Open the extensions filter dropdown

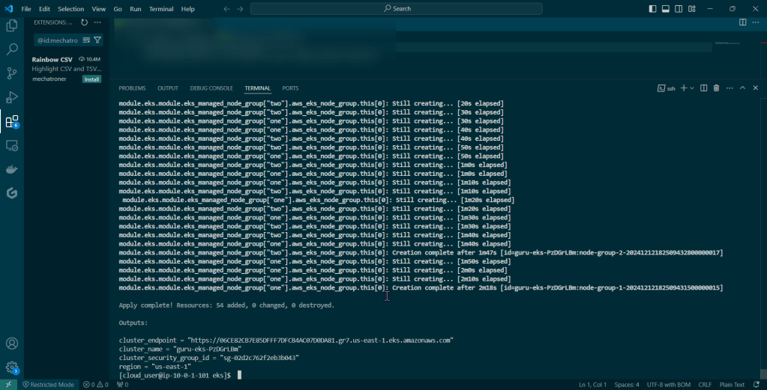point(97,40)
